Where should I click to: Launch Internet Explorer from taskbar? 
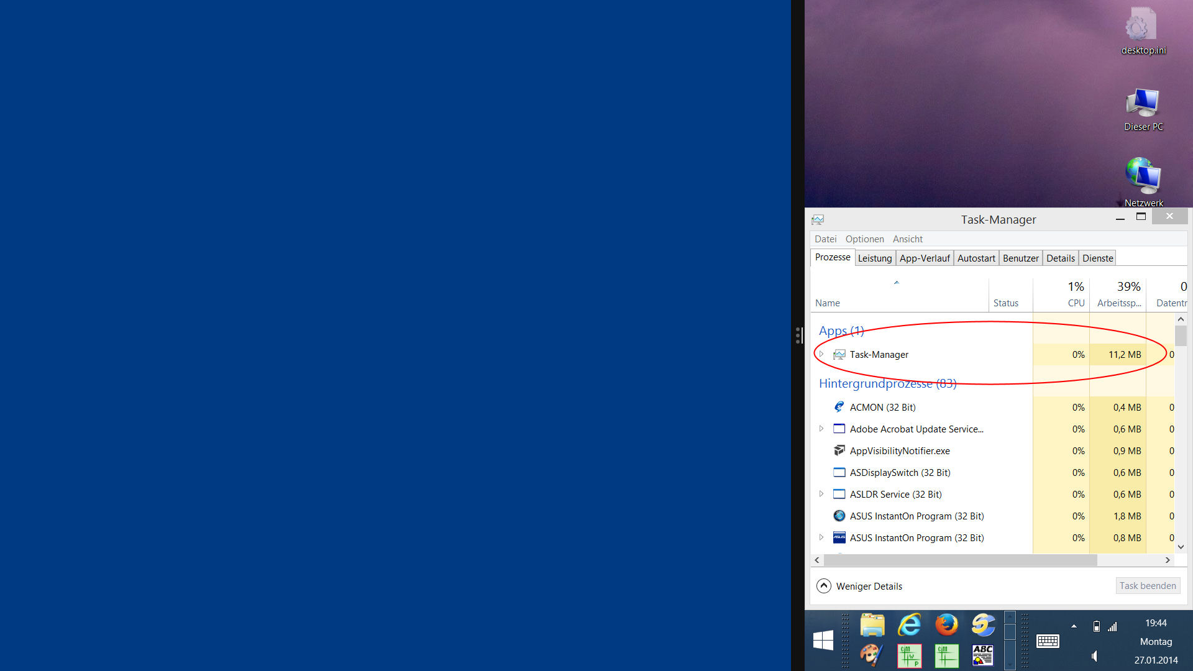pos(910,624)
